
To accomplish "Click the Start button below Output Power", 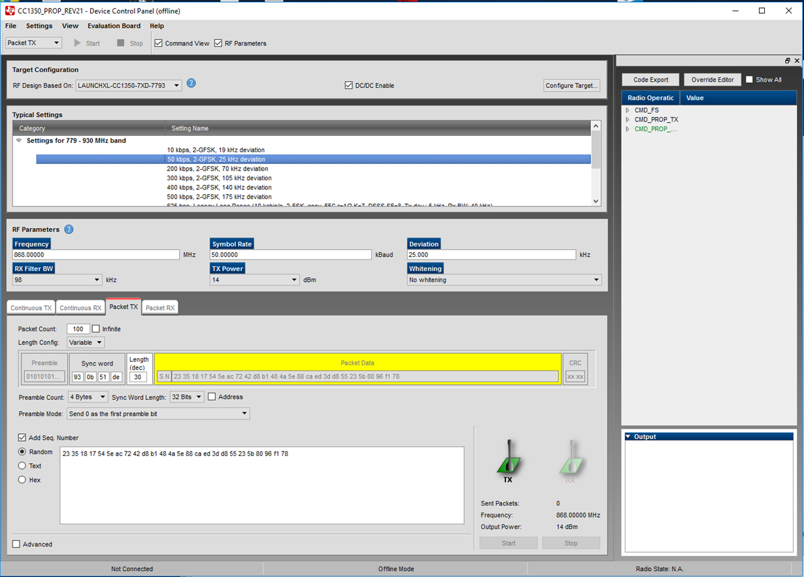I will [x=509, y=543].
